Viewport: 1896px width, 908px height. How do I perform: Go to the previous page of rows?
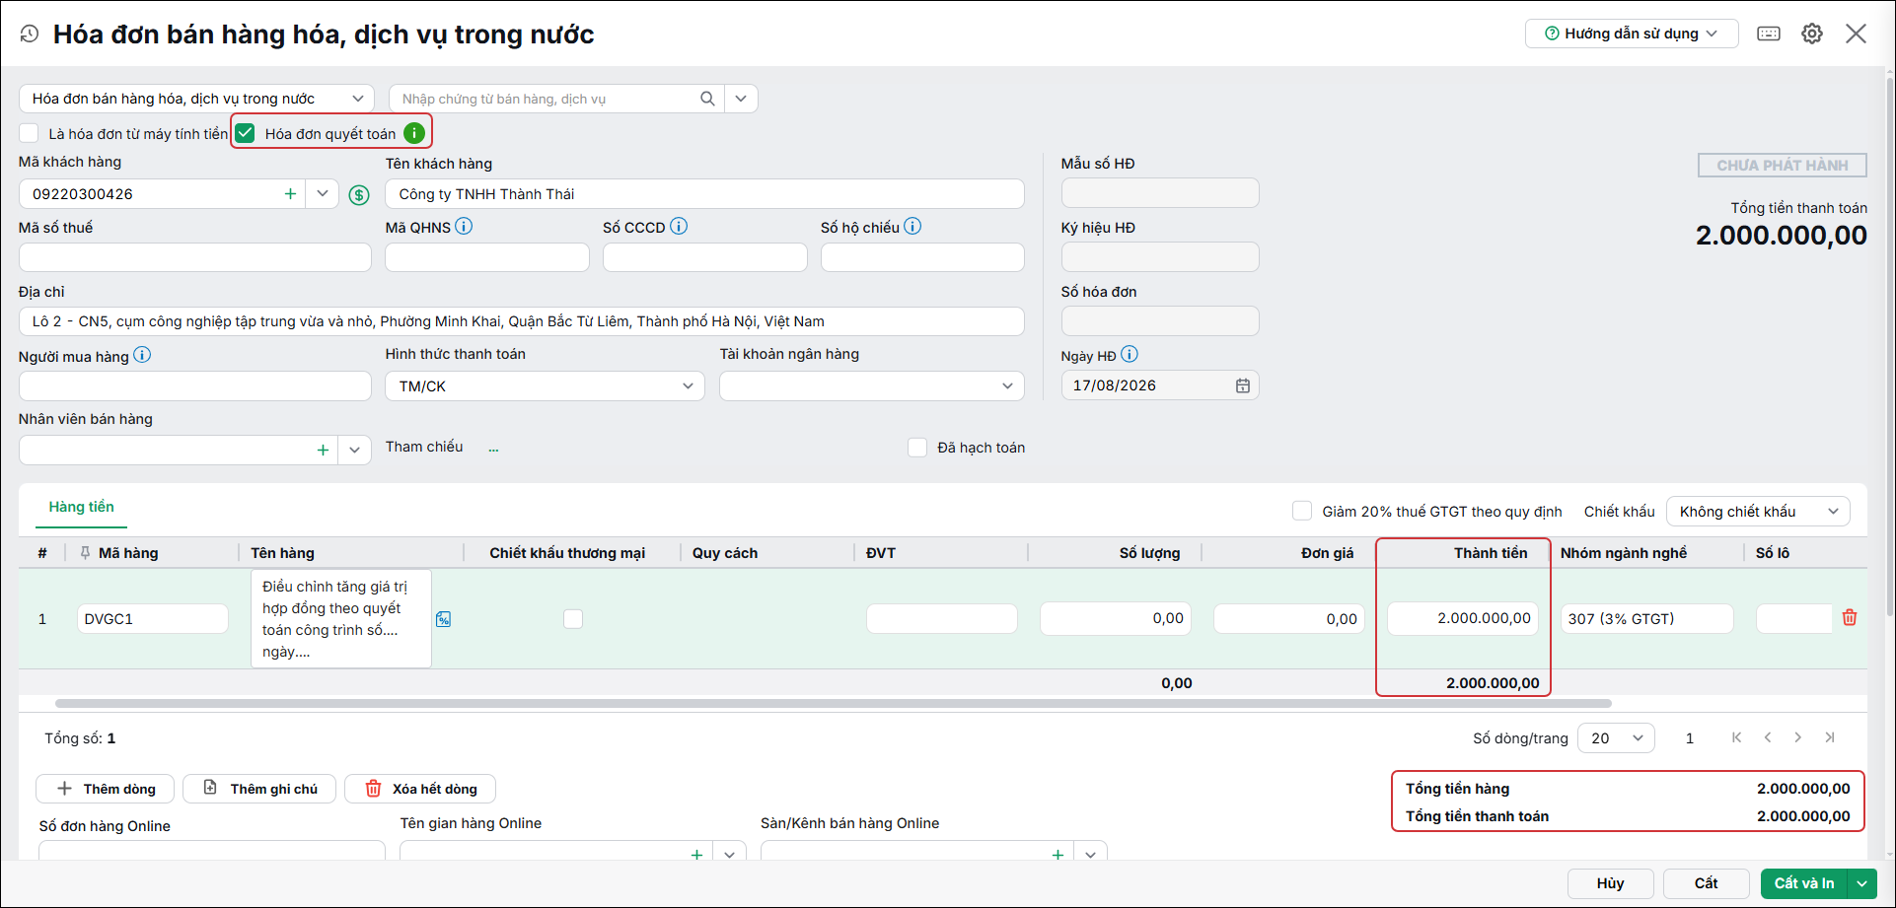[x=1768, y=737]
